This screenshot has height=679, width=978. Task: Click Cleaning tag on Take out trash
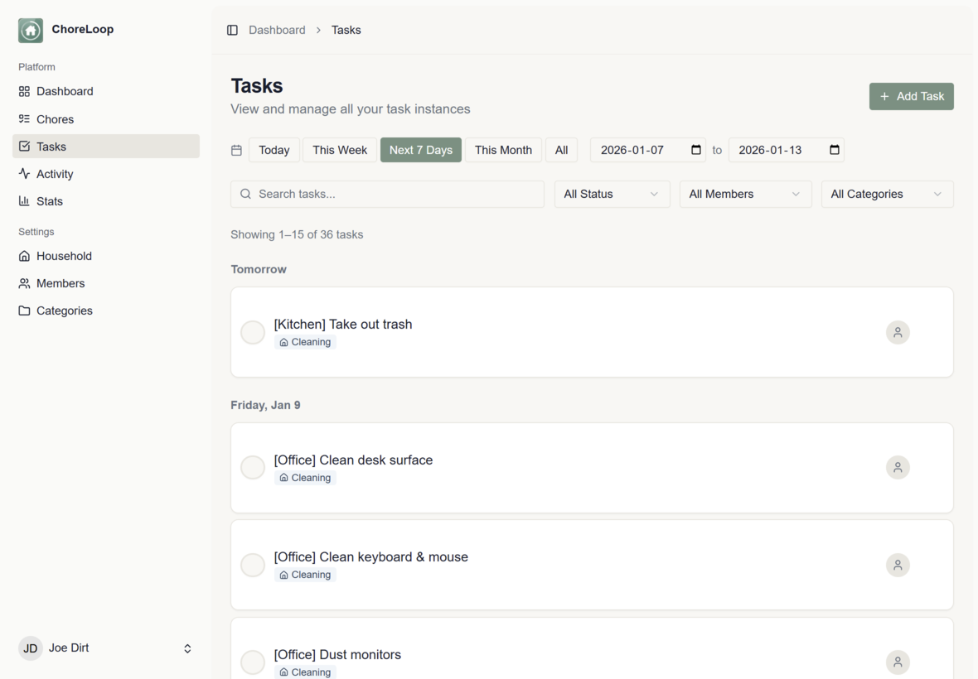click(x=305, y=342)
